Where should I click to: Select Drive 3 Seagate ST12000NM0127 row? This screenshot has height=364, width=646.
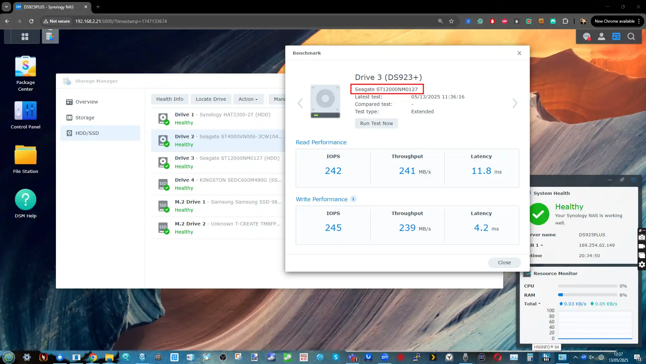coord(218,162)
